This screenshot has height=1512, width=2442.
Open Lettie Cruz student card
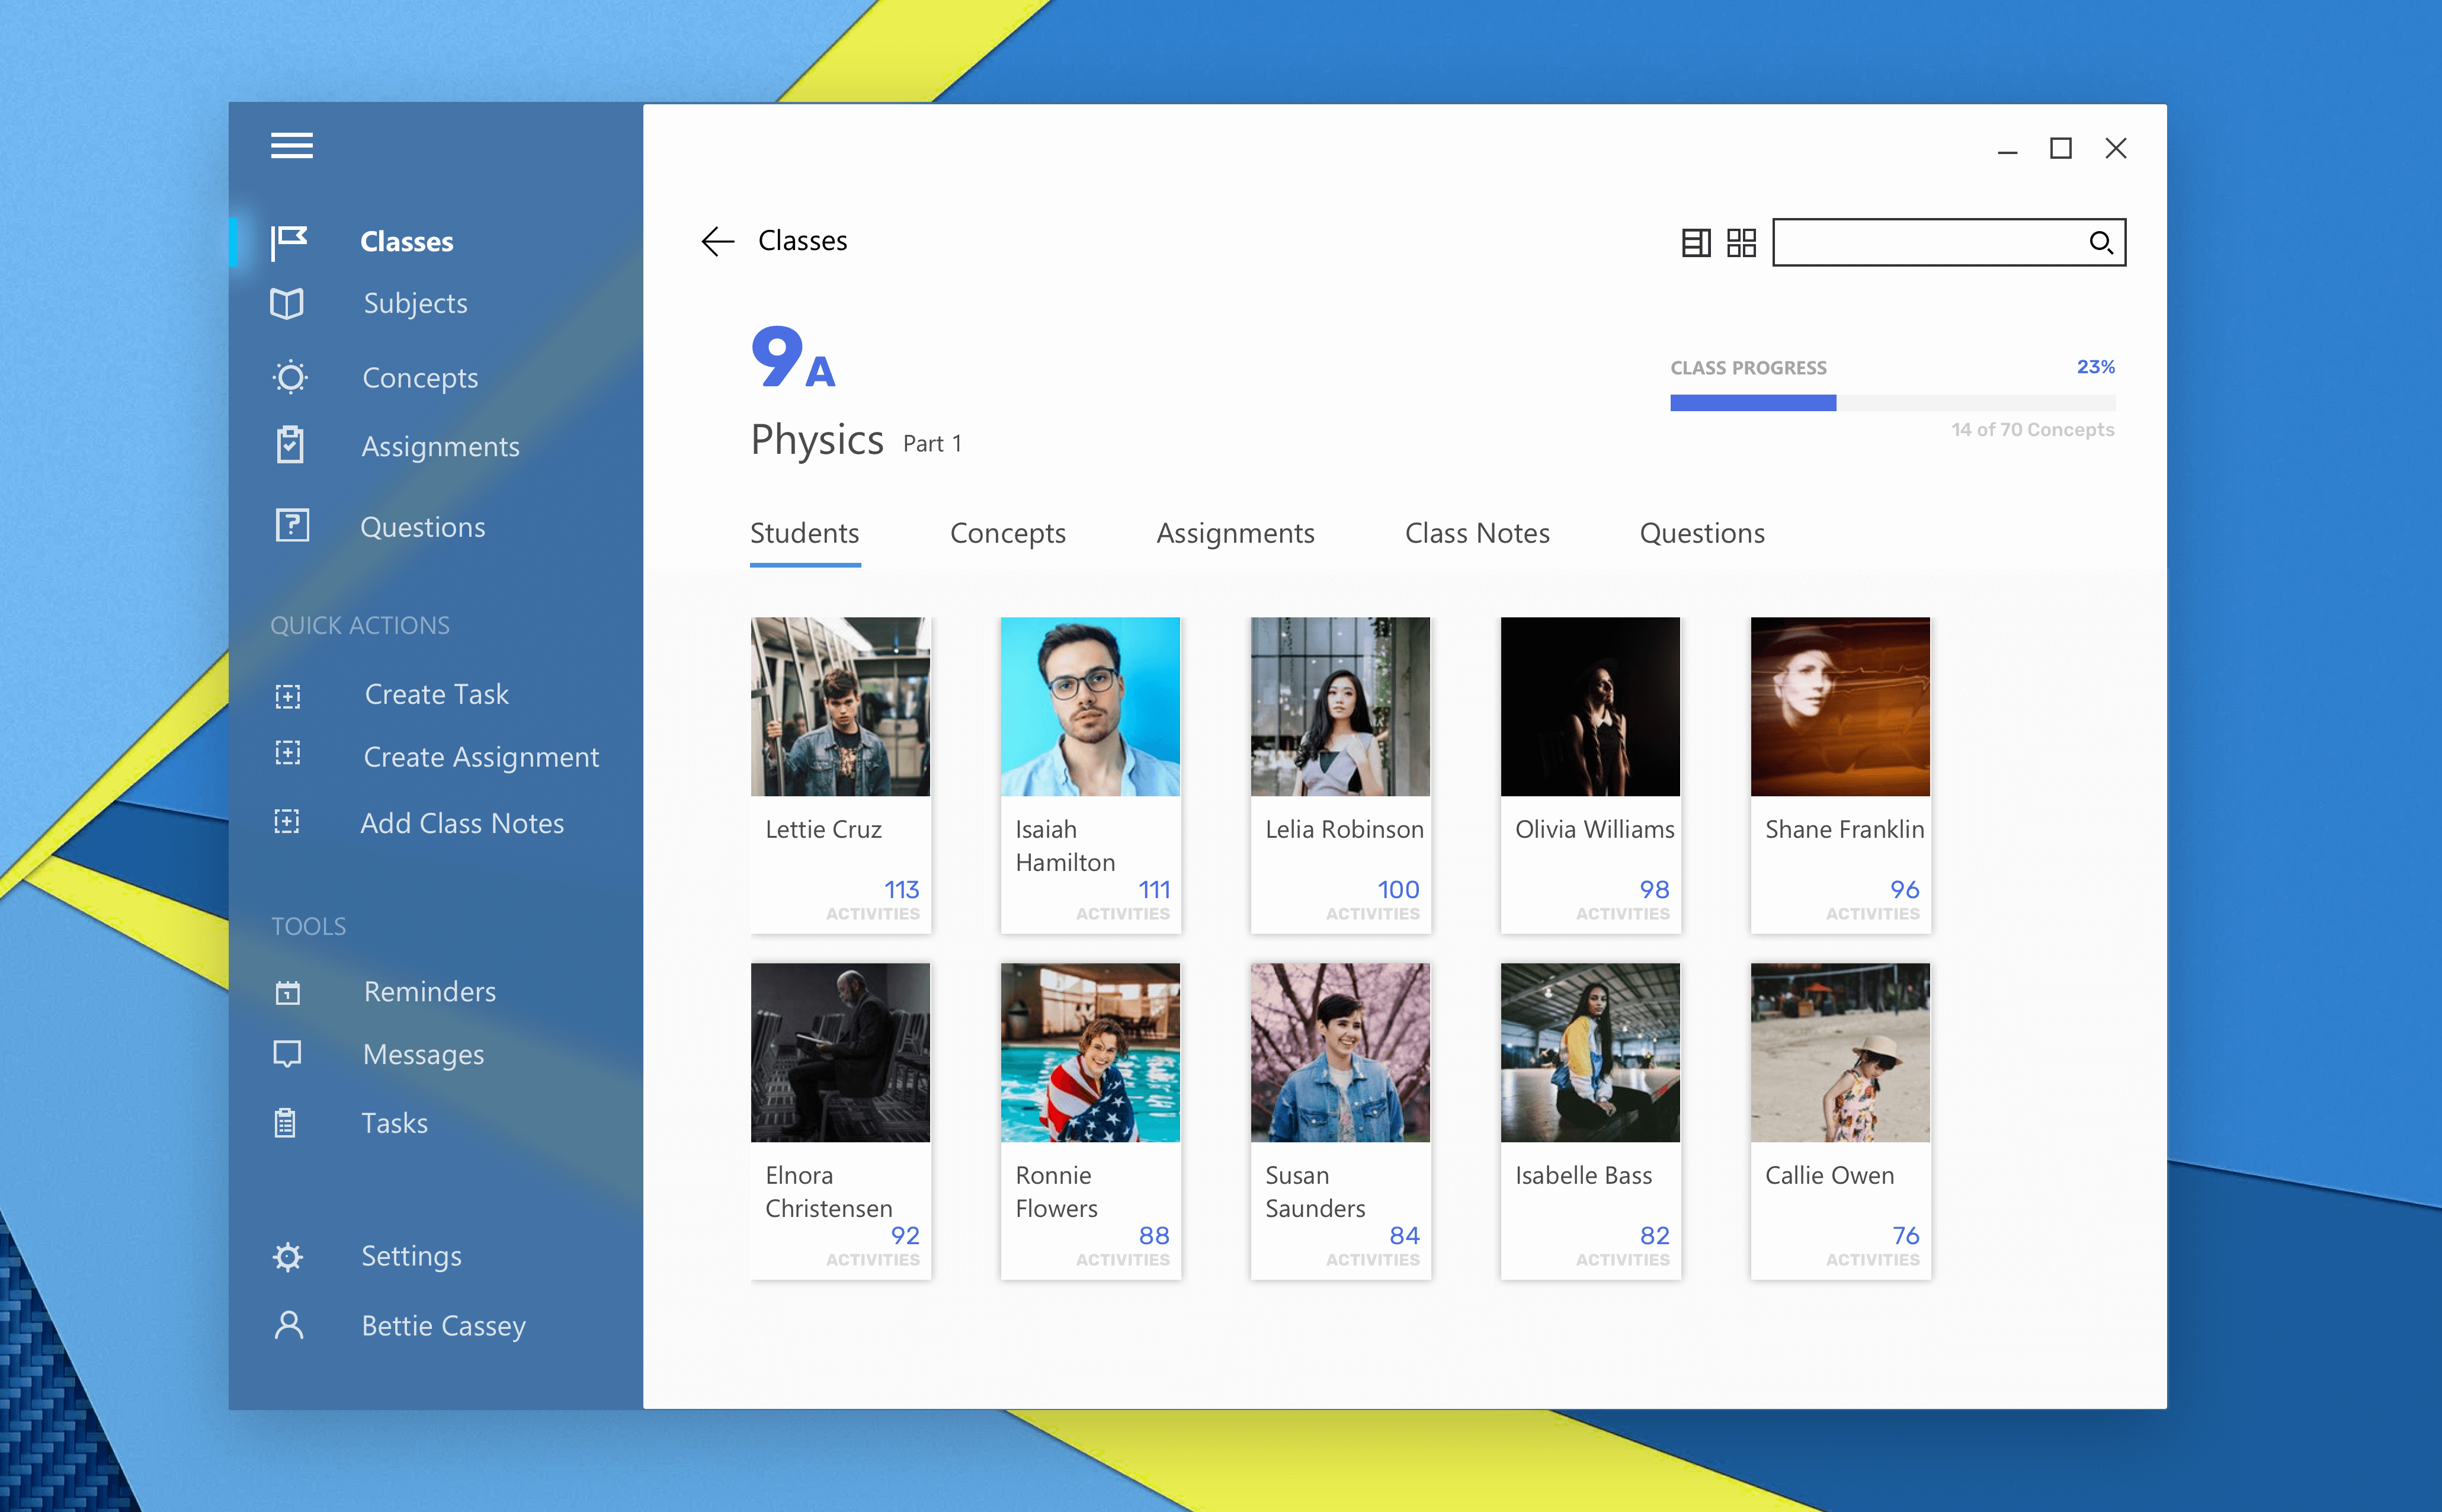[840, 774]
